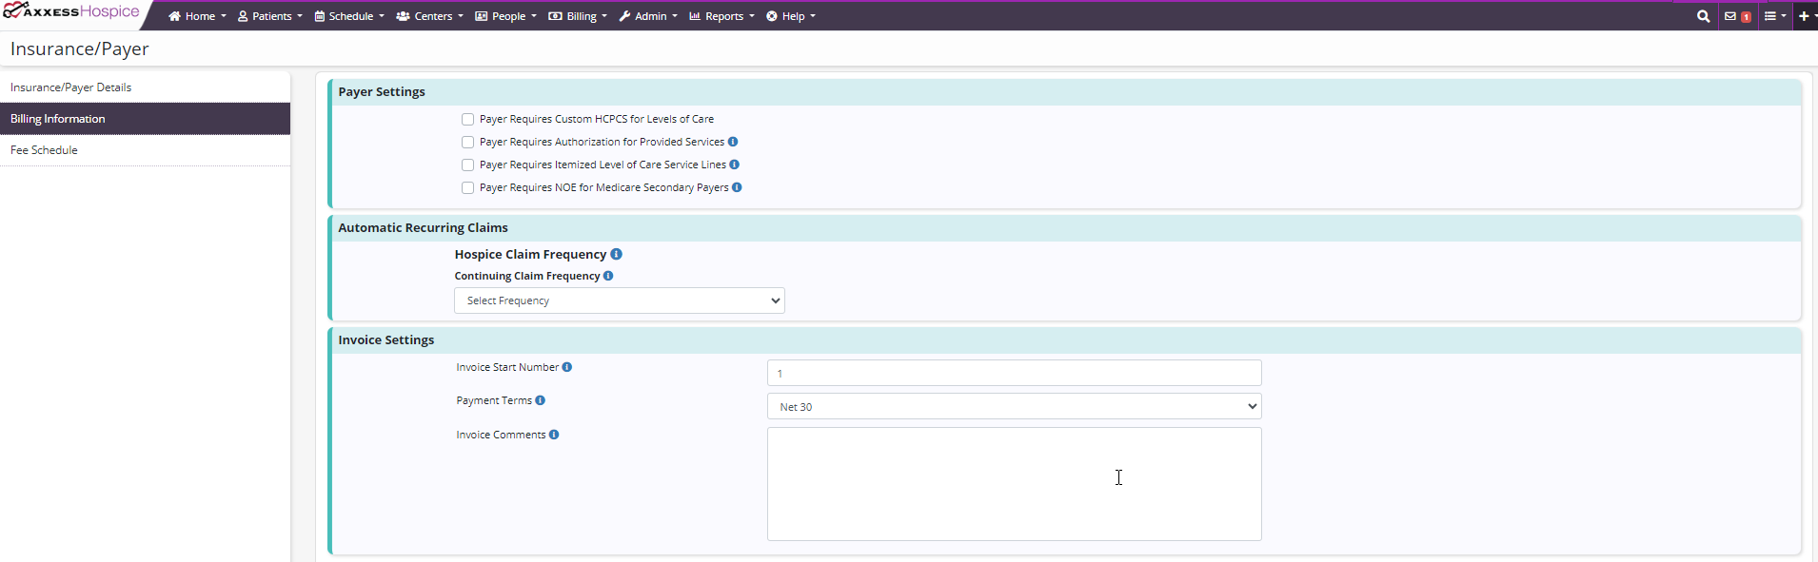This screenshot has height=562, width=1818.
Task: Click info icon beside Hospice Claim Frequency
Action: [x=616, y=254]
